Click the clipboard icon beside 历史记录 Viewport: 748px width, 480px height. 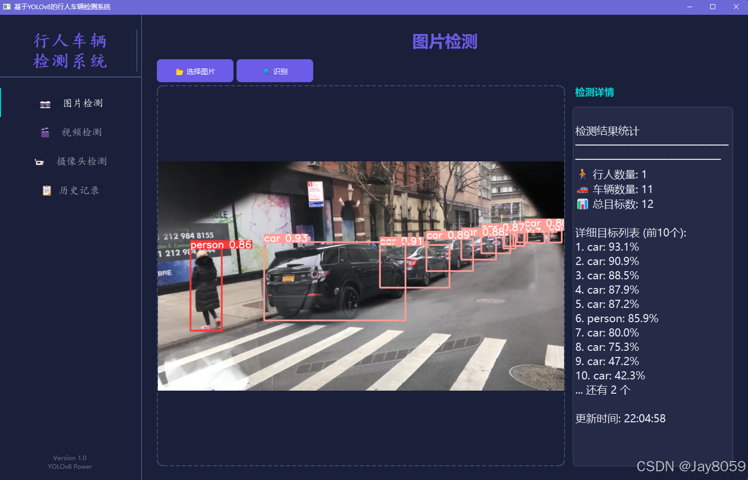tap(46, 190)
